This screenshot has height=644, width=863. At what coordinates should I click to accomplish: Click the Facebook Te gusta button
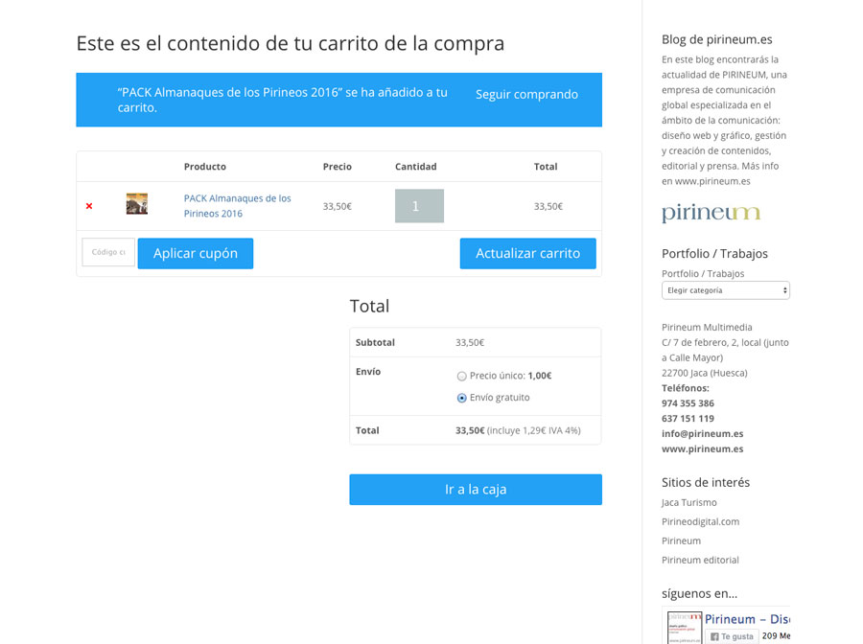tap(732, 636)
